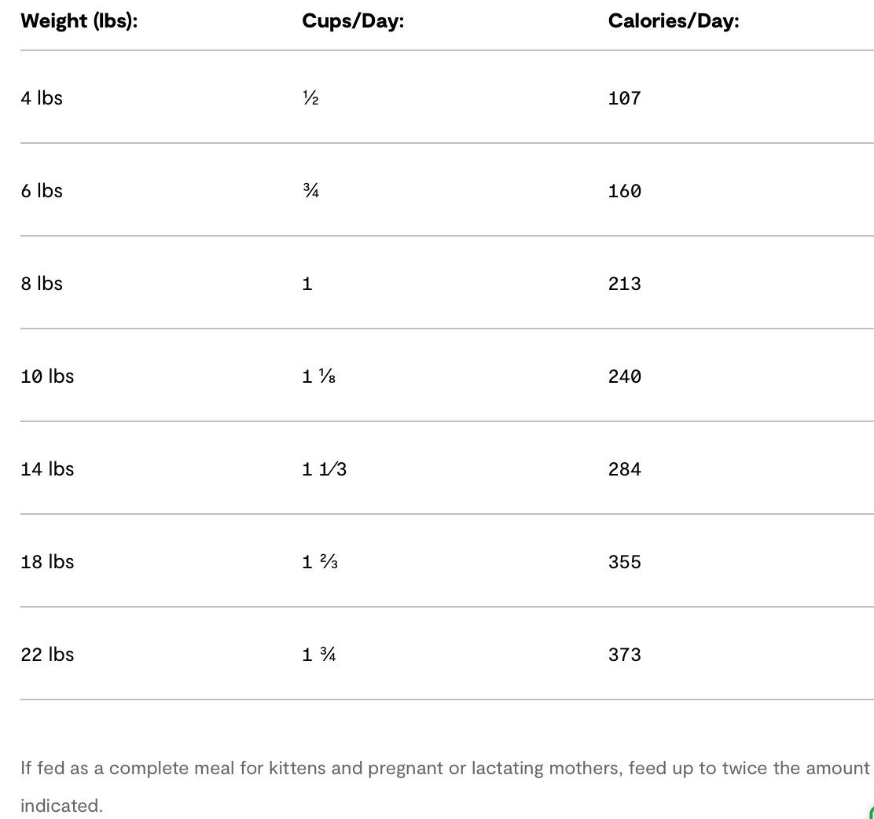Image resolution: width=874 pixels, height=819 pixels.
Task: Select the 107 calories value
Action: point(625,98)
